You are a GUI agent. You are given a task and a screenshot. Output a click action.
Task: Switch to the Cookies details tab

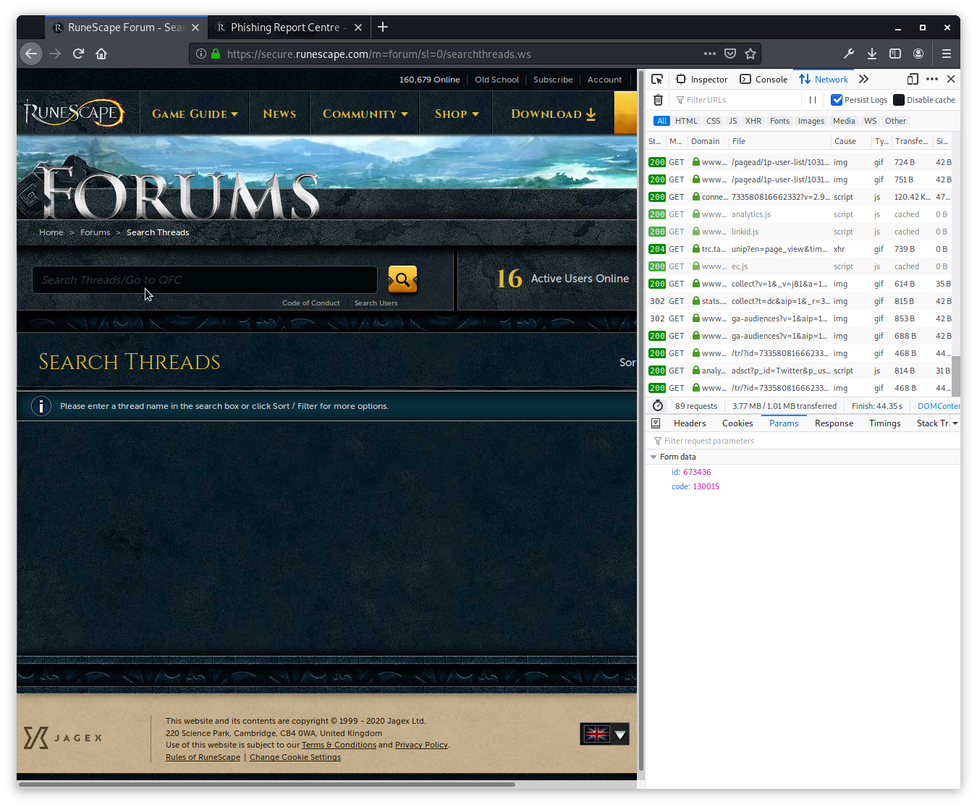(737, 423)
